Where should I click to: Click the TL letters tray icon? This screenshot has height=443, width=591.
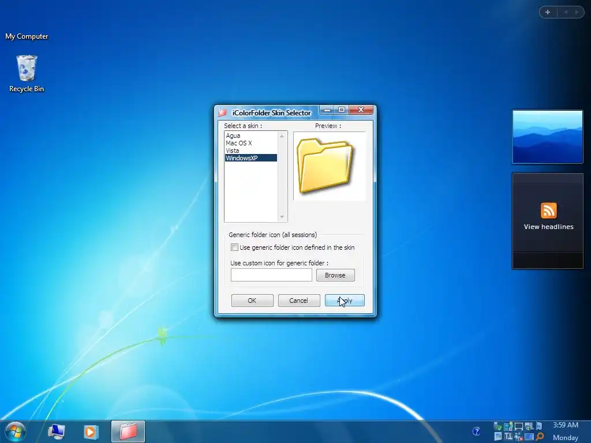point(508,437)
